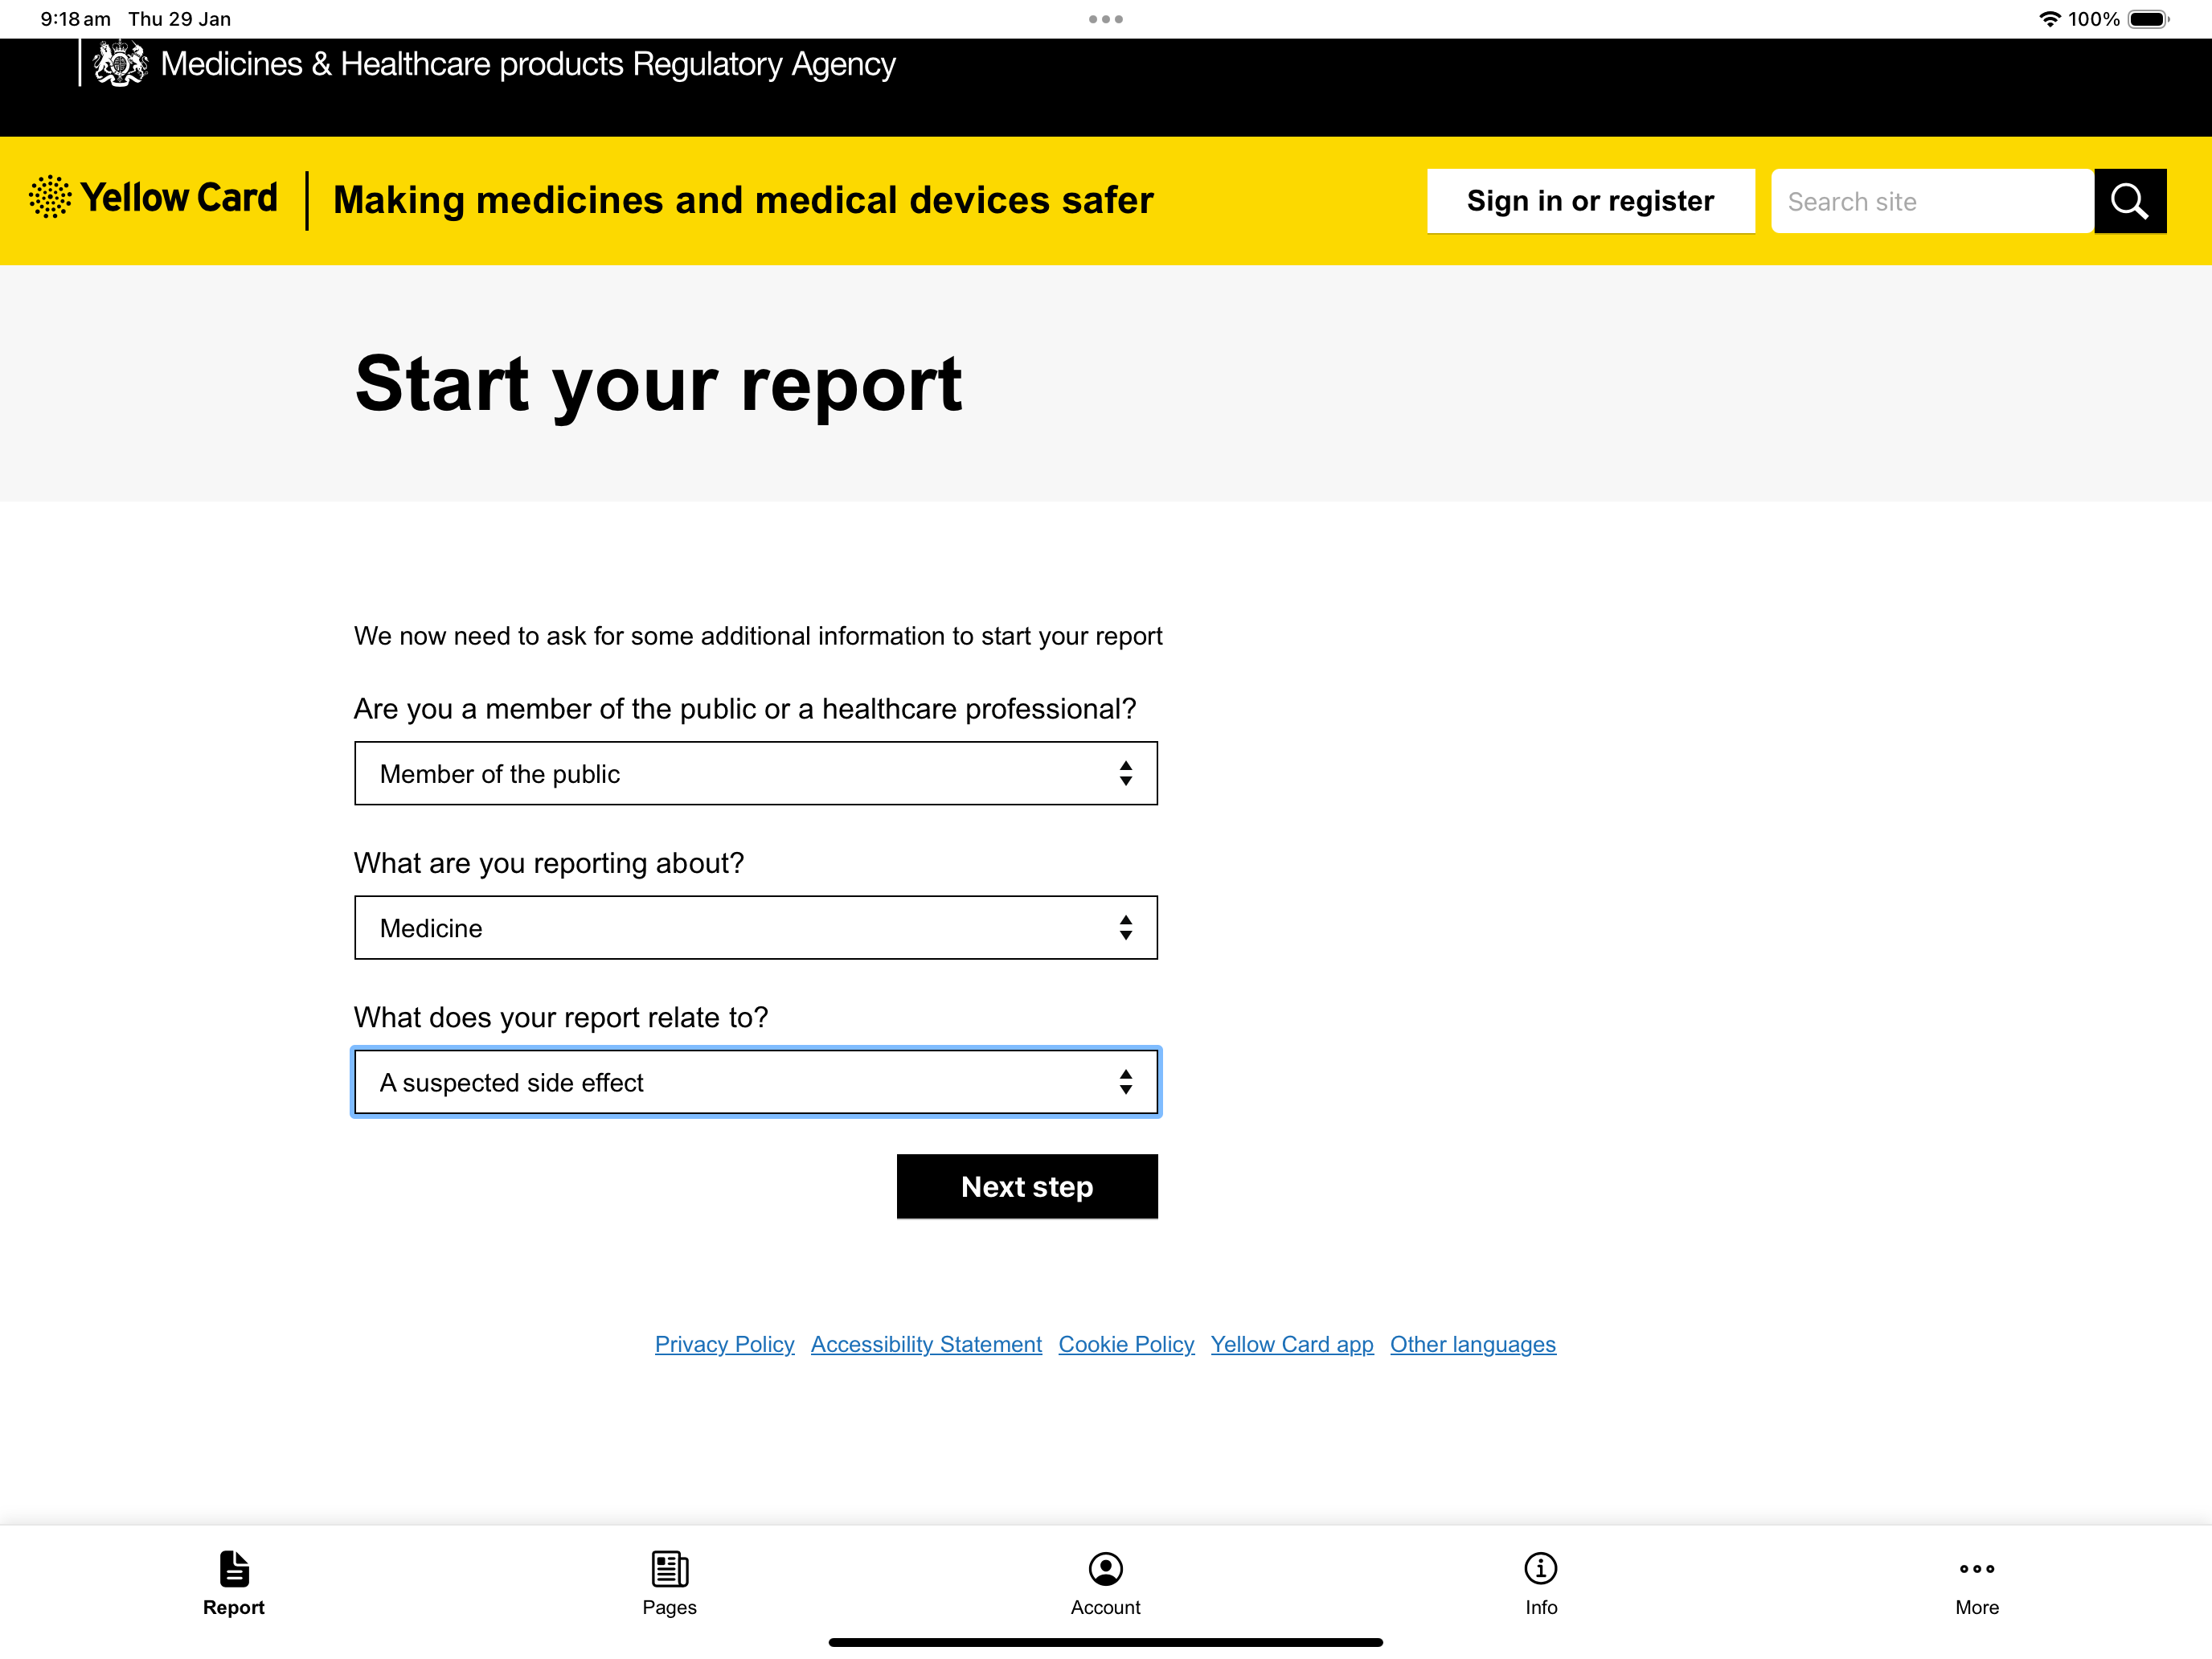Open the 'Medicine' reporting-about dropdown
The image size is (2212, 1659).
click(x=756, y=927)
